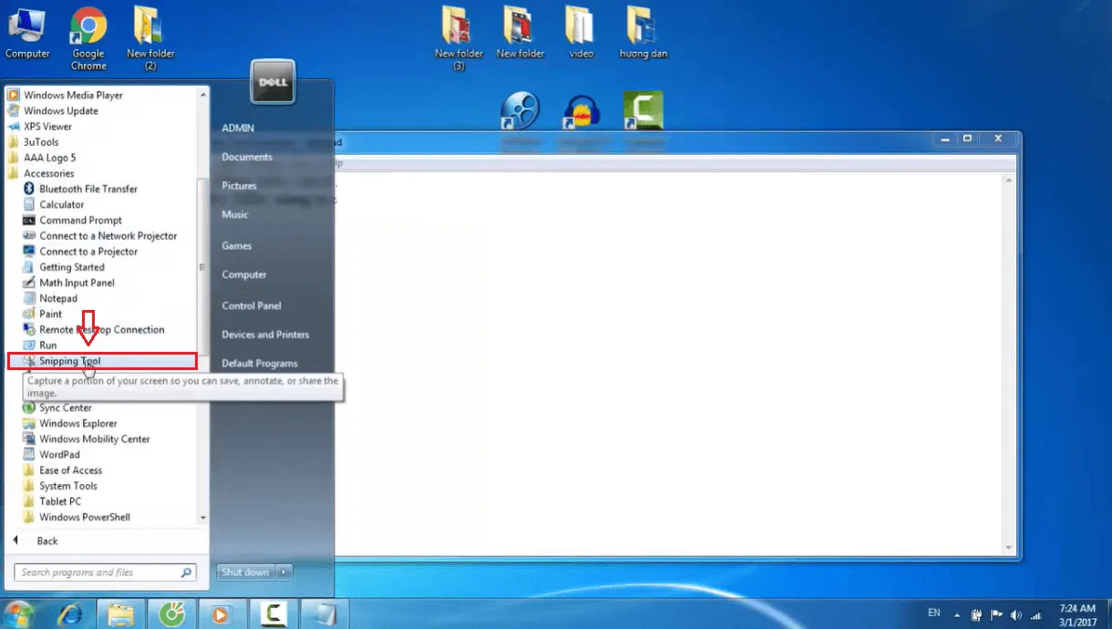Image resolution: width=1112 pixels, height=629 pixels.
Task: Open Notepad from the Start menu
Action: coord(58,298)
